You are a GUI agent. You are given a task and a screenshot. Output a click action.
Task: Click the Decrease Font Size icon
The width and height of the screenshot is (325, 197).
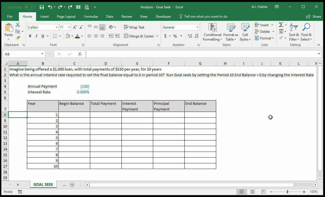point(81,27)
